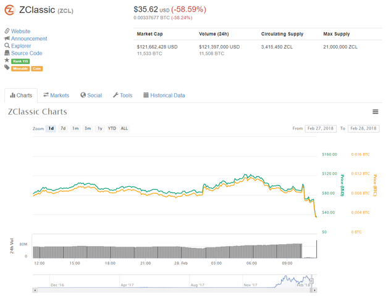
Task: Switch to the Social tab
Action: [91, 96]
